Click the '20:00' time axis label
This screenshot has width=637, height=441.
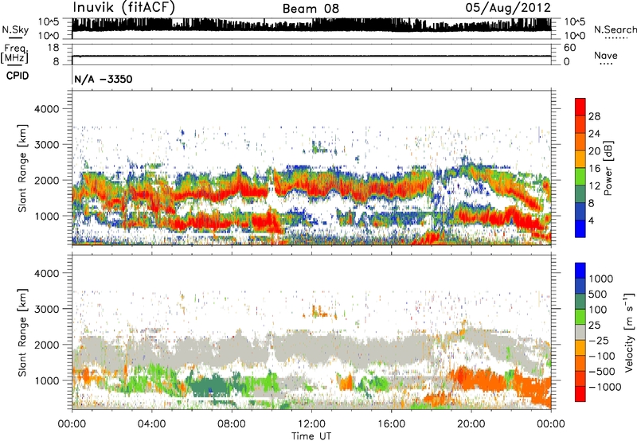pos(471,424)
